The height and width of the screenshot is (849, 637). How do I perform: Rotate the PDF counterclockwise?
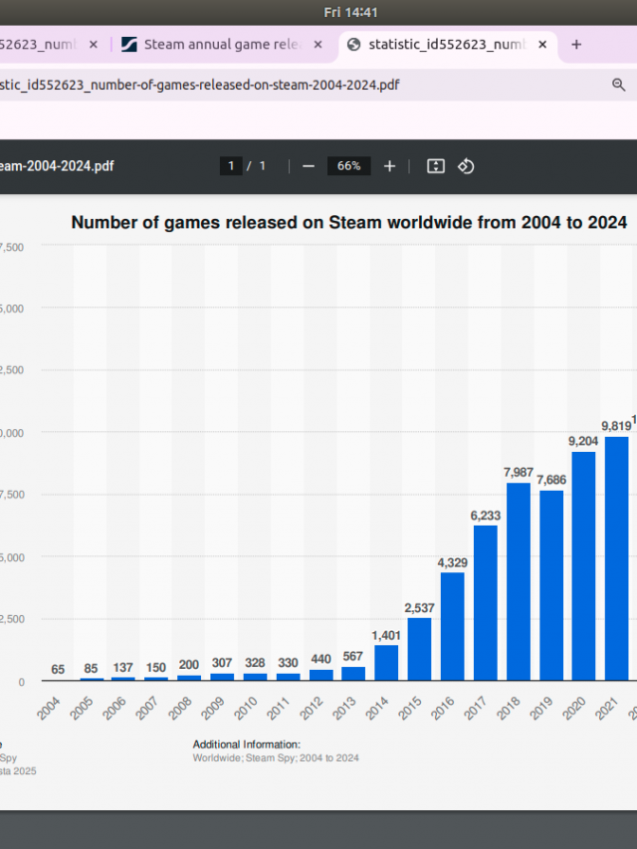click(x=466, y=166)
